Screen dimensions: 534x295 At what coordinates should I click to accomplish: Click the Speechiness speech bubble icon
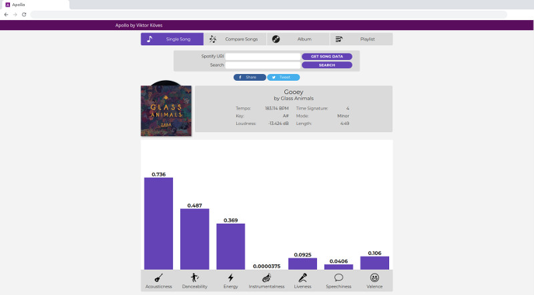coord(338,278)
